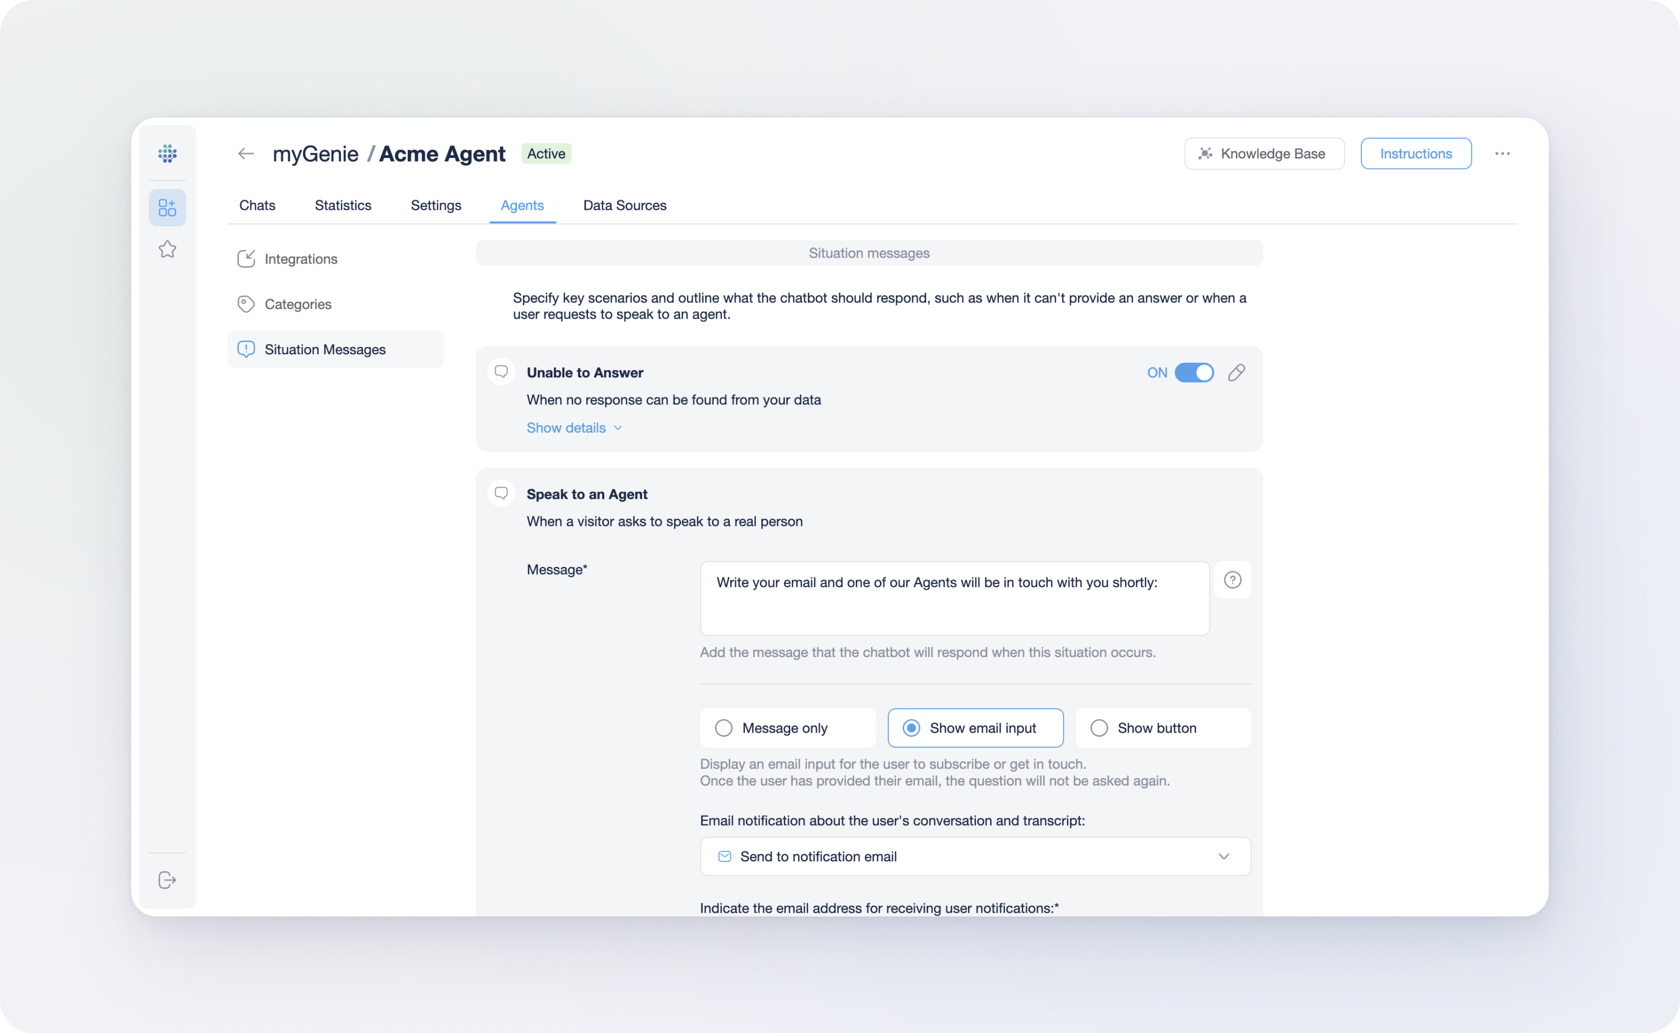Go back using the left arrow
Image resolution: width=1680 pixels, height=1033 pixels.
point(246,154)
